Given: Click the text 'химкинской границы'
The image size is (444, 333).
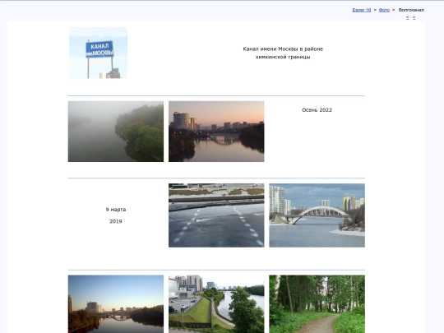Looking at the screenshot, I should point(283,57).
